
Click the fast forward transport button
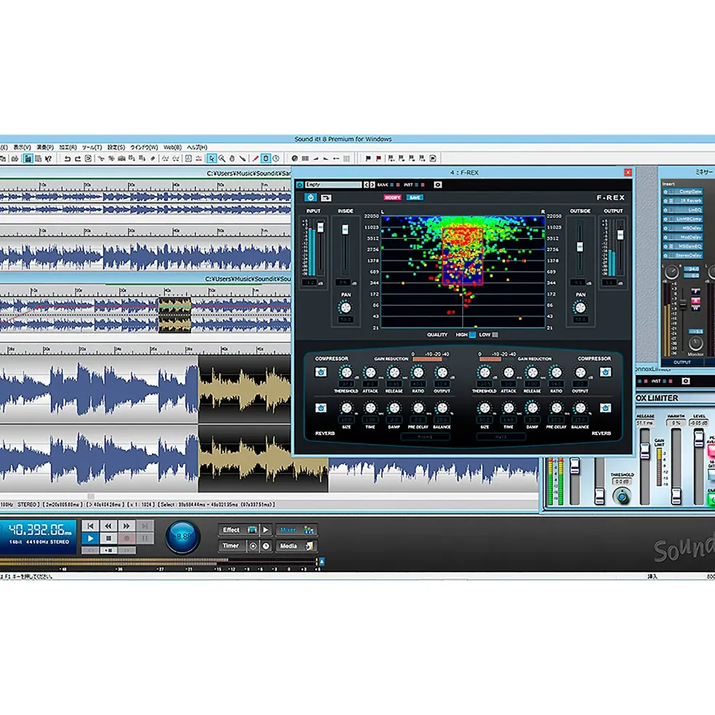[x=126, y=526]
